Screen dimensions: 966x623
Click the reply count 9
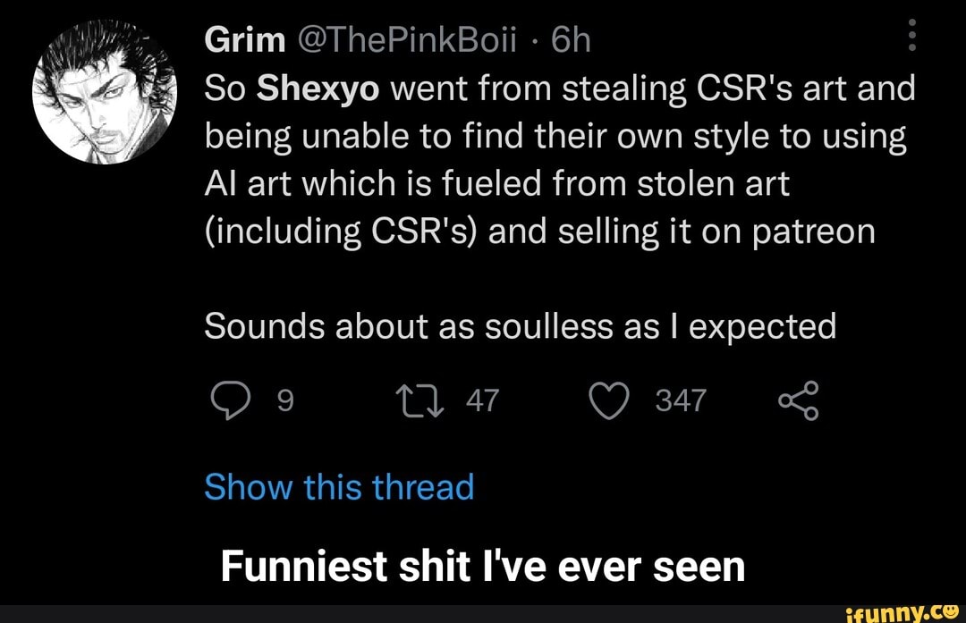[284, 400]
